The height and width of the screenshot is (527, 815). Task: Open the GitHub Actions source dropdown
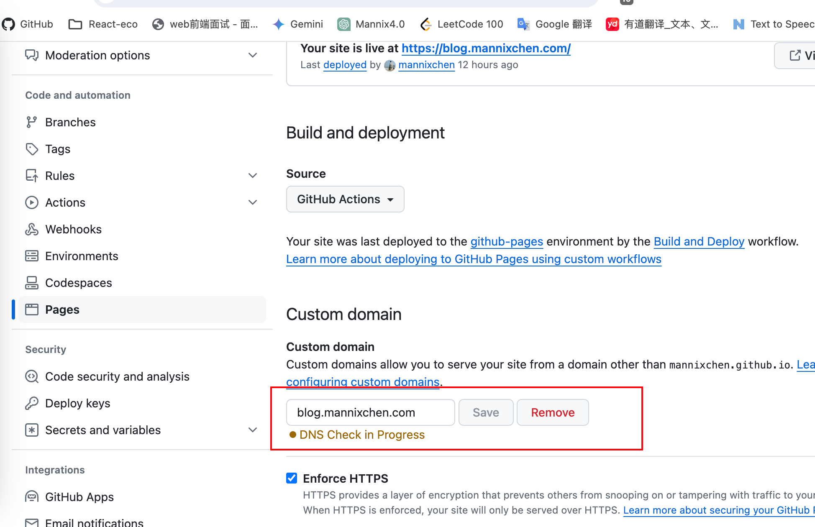(x=345, y=199)
